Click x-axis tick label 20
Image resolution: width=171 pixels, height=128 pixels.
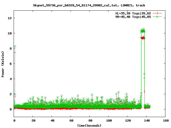(33, 121)
